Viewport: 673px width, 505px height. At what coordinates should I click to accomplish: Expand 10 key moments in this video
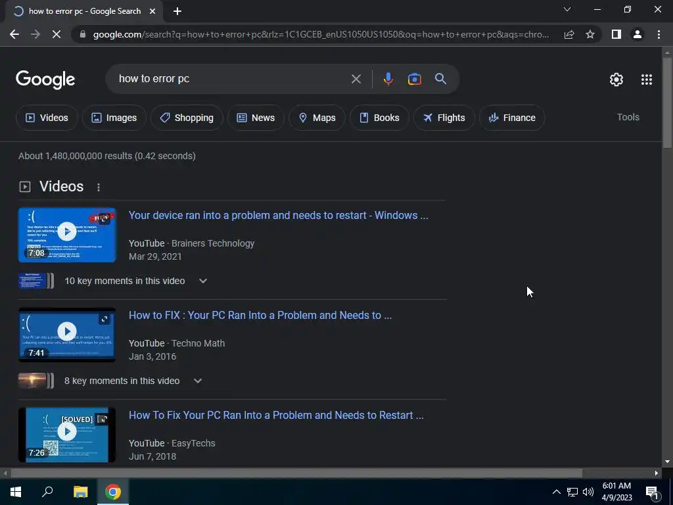[203, 281]
